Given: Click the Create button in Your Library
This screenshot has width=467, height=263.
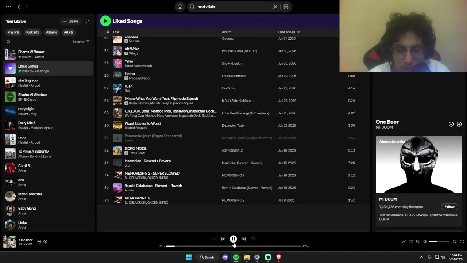Looking at the screenshot, I should [x=70, y=21].
